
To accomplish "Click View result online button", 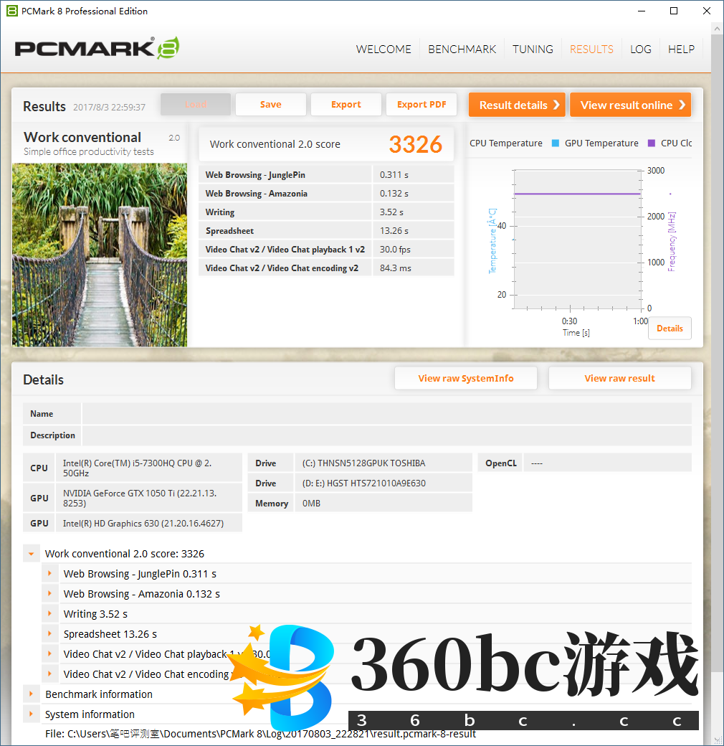I will [x=630, y=105].
